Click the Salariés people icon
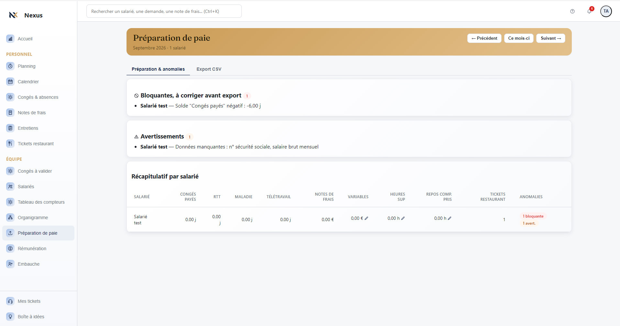 click(x=10, y=187)
